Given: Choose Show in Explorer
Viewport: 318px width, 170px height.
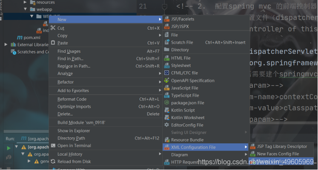Looking at the screenshot, I should (106, 131).
